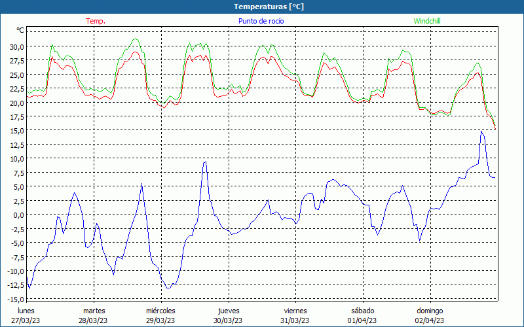
Task: Click the dew point spike near 9 °C on miércoles
Action: coord(205,162)
